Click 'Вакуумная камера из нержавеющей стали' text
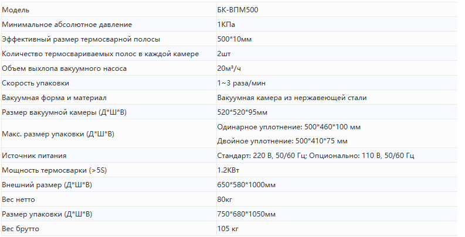465x237 pixels. tap(292, 98)
